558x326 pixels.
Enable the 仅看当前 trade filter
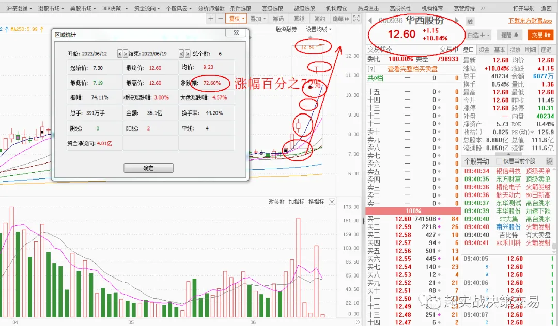(x=500, y=160)
